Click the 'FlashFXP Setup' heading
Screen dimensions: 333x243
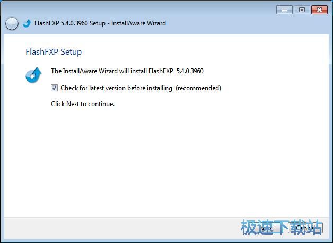(x=54, y=52)
